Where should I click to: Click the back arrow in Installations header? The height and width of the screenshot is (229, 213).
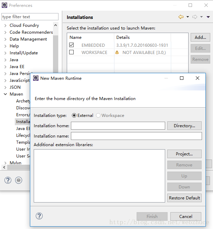point(181,17)
